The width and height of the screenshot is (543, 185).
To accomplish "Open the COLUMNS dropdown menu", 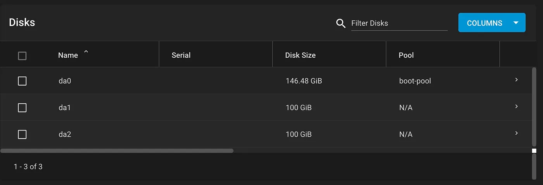I will tap(492, 23).
